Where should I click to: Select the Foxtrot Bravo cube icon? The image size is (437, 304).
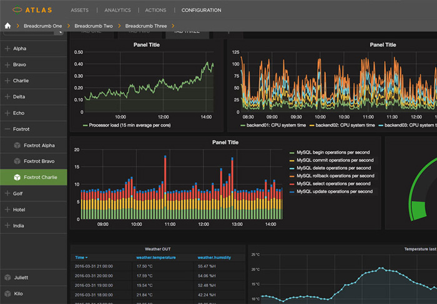click(17, 162)
